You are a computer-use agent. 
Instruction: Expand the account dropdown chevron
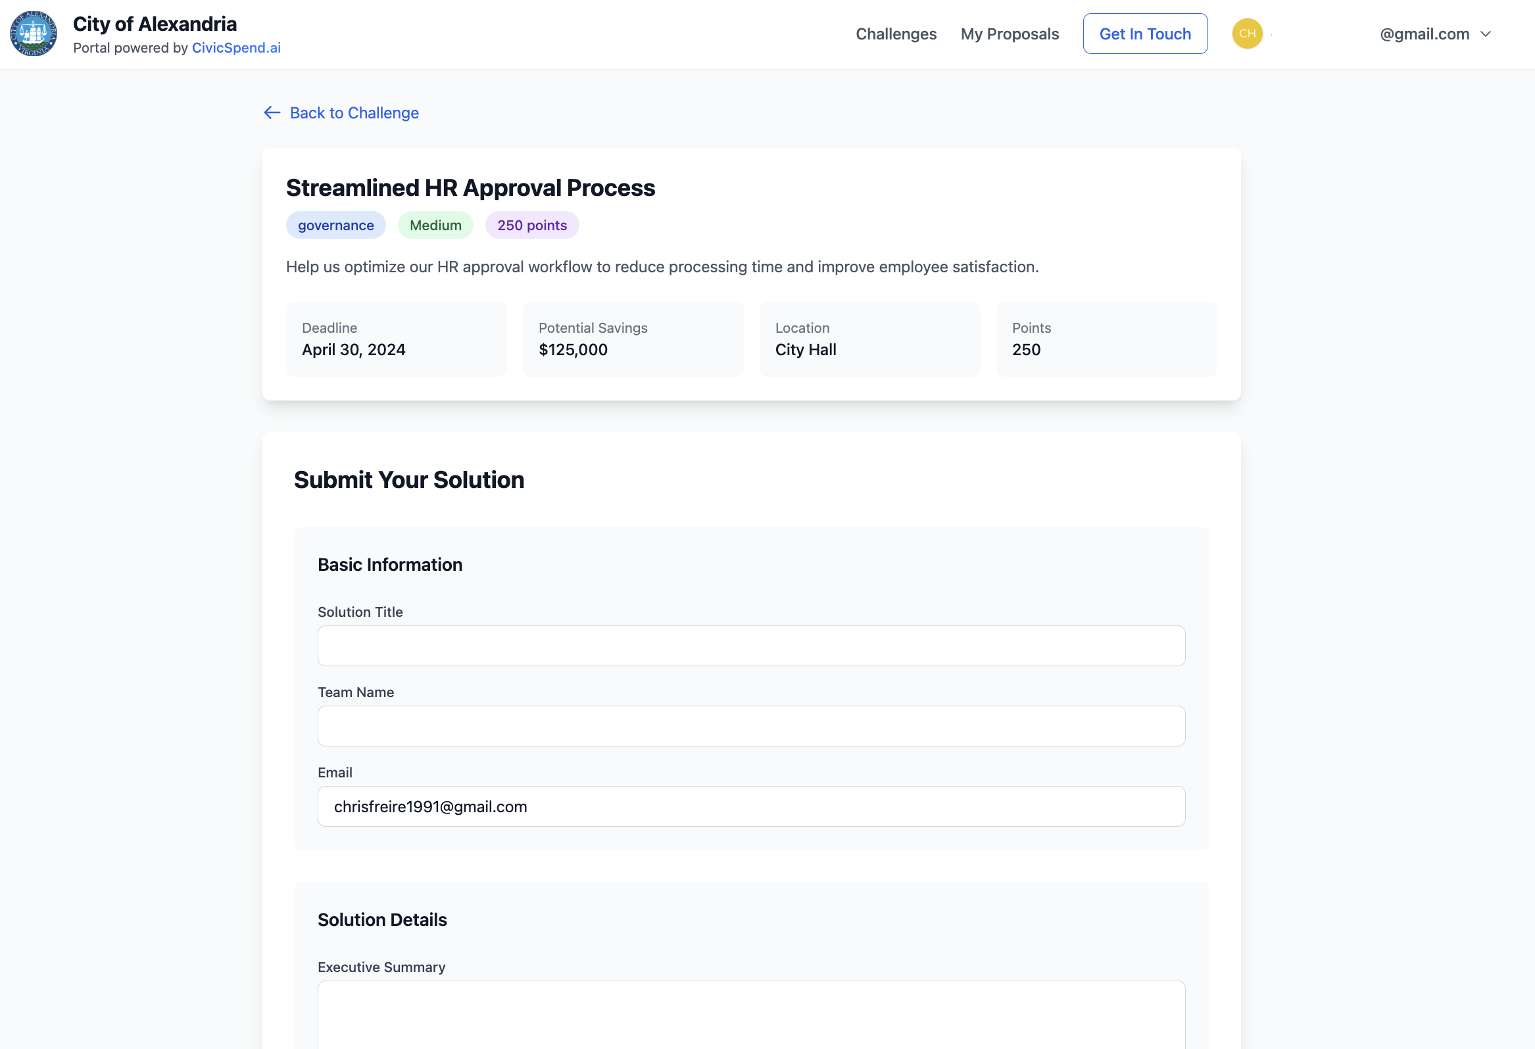click(1486, 34)
